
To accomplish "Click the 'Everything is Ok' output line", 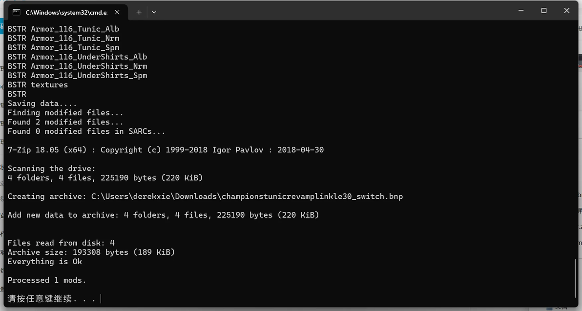I will coord(45,262).
